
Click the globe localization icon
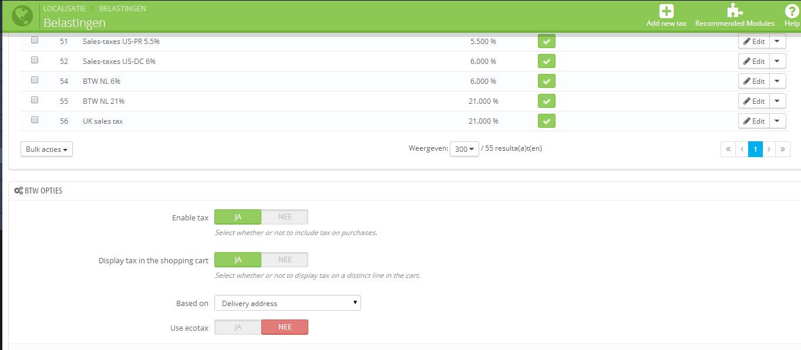tap(22, 16)
